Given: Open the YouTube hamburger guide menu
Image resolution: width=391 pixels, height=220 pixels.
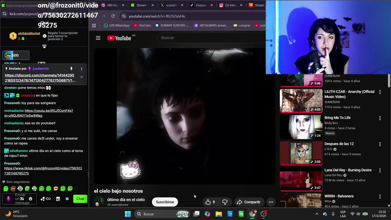Looking at the screenshot, I should (x=98, y=38).
